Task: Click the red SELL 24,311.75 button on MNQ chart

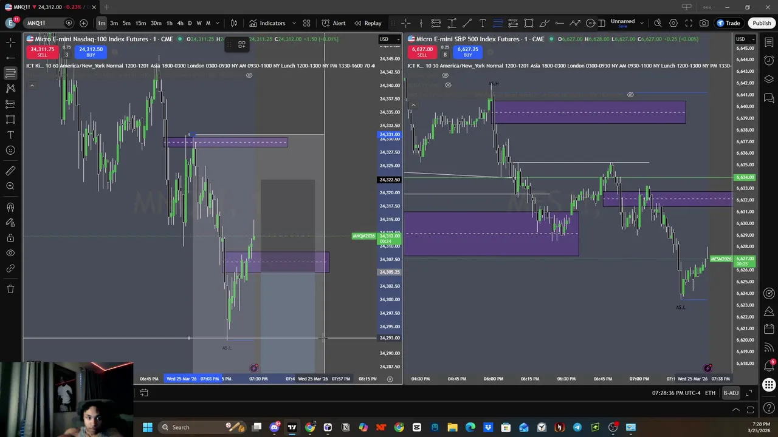Action: [42, 52]
